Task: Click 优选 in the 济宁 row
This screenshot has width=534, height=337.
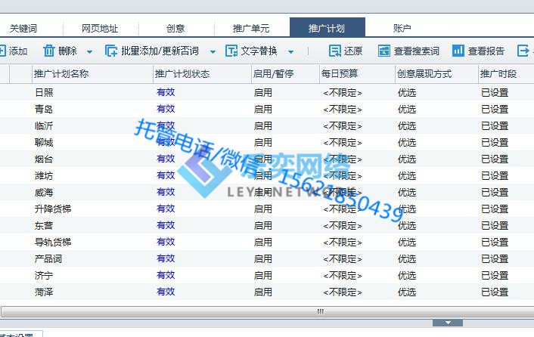Action: pos(407,276)
